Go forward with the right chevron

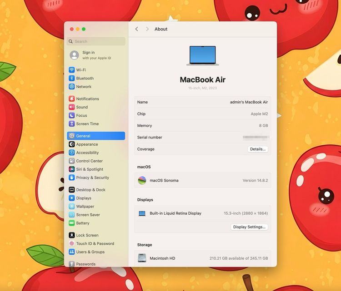147,29
